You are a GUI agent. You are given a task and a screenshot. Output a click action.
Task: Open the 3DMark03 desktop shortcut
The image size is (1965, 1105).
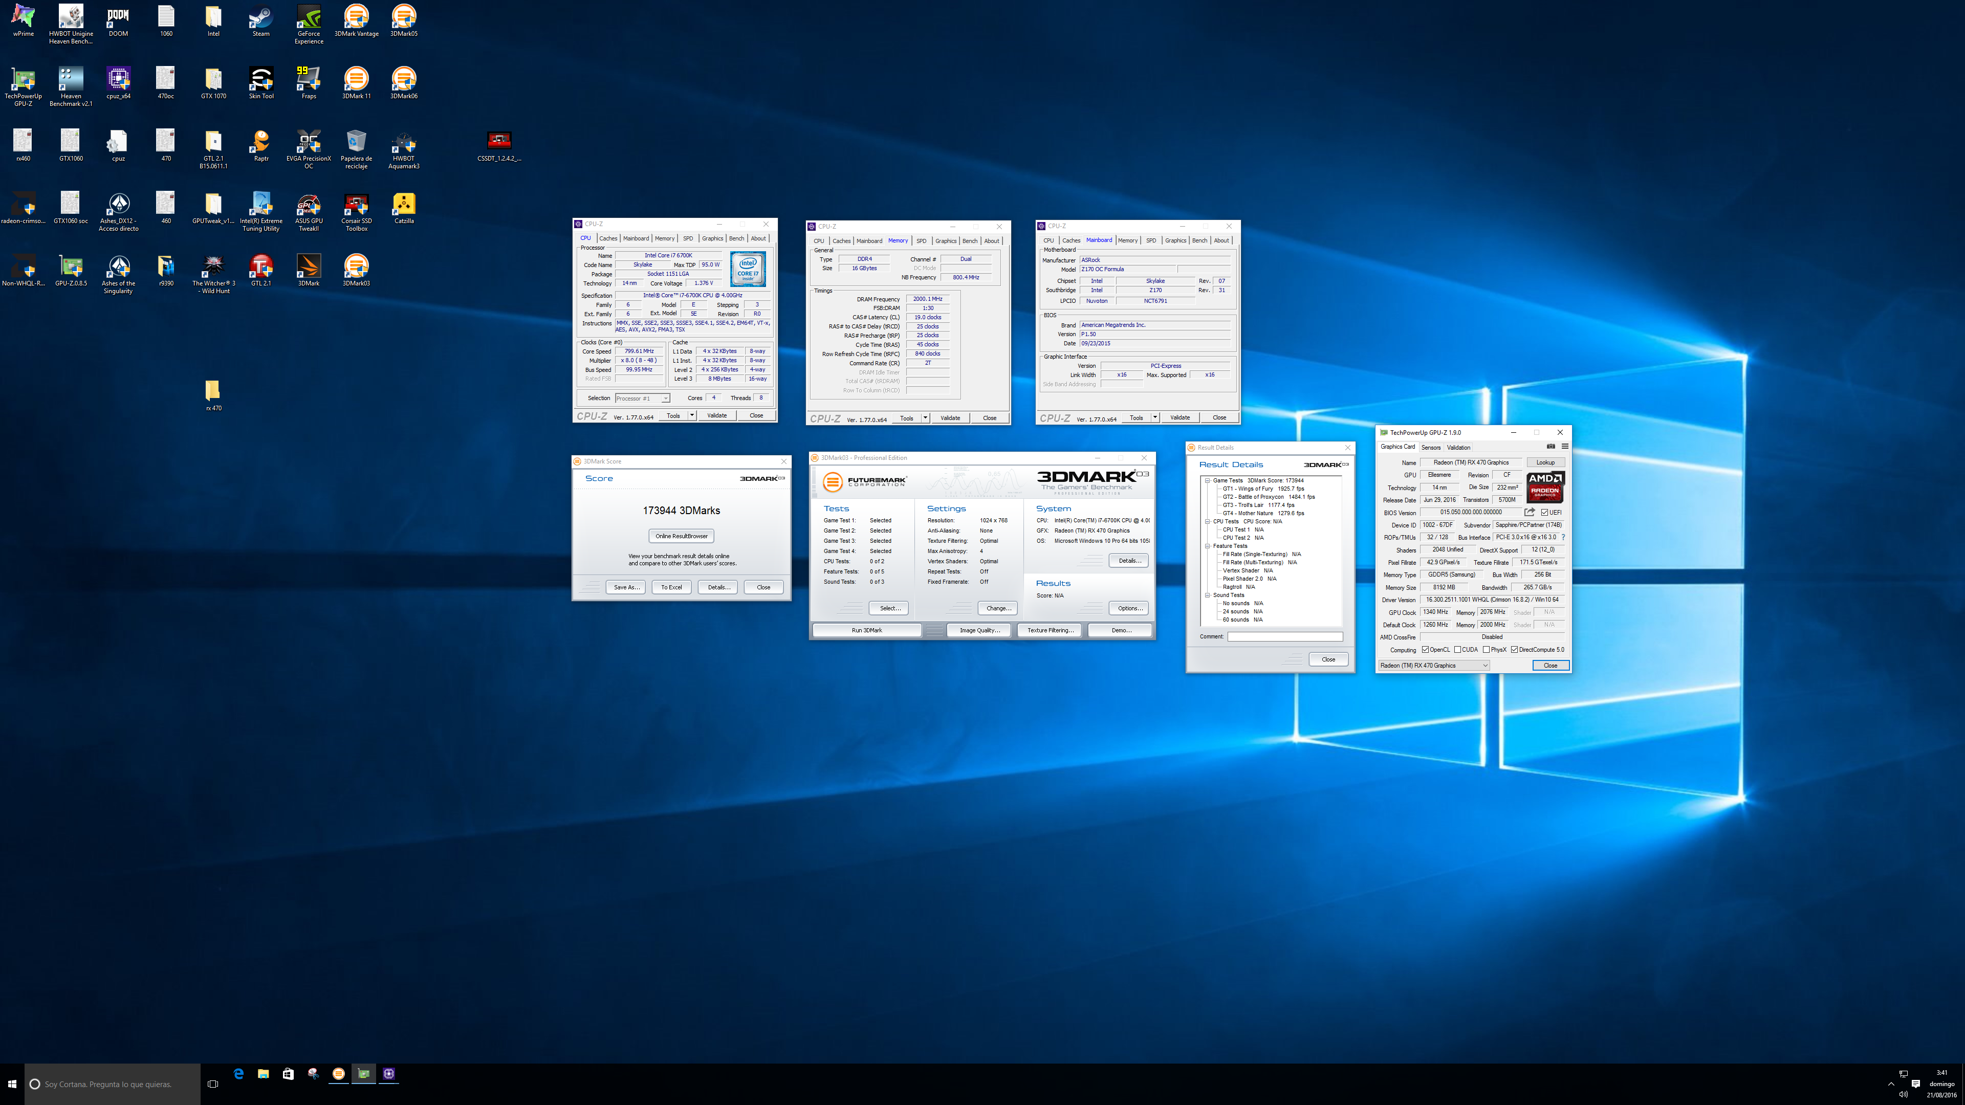(x=356, y=271)
